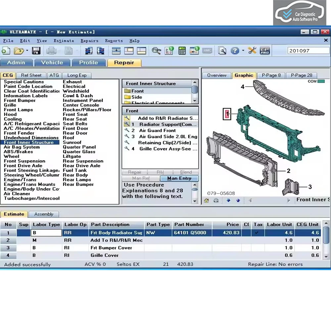Open an estimate using the folder icon
The height and width of the screenshot is (331, 331).
[x=19, y=51]
